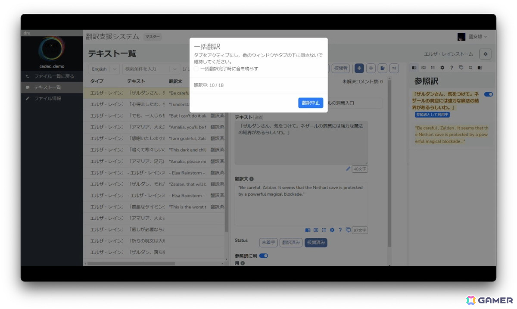Select row 「ザルダンさん、 with "Be careful
Screen dimensions: 517x309
pyautogui.click(x=154, y=93)
